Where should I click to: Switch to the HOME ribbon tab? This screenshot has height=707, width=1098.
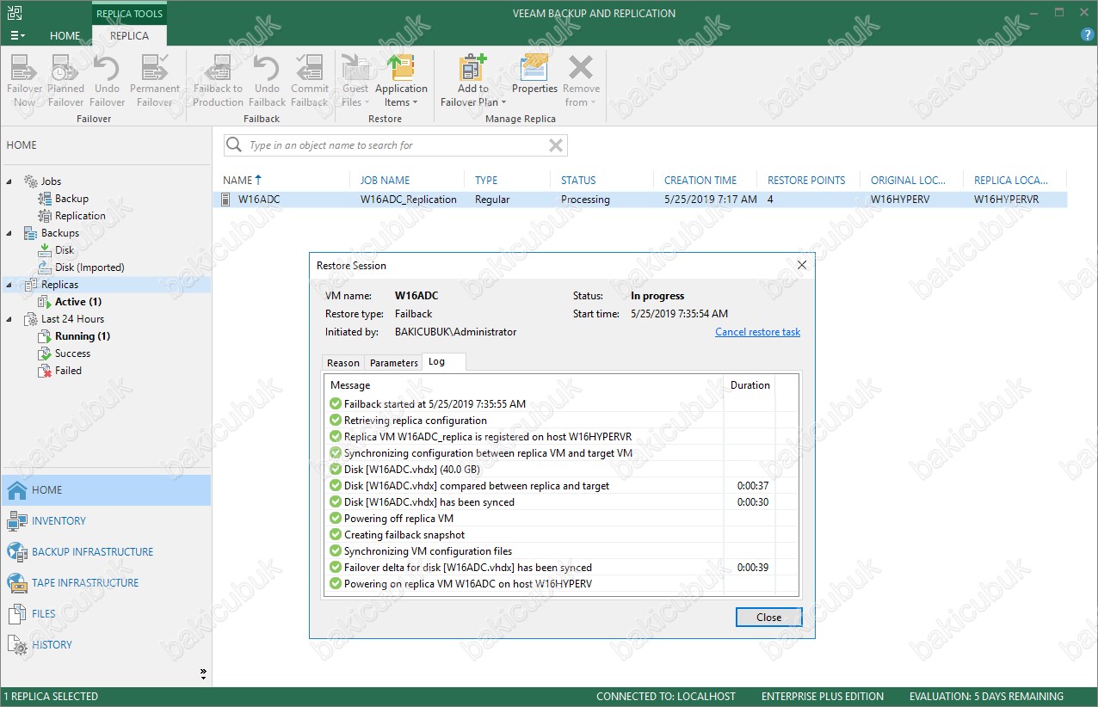pyautogui.click(x=65, y=35)
